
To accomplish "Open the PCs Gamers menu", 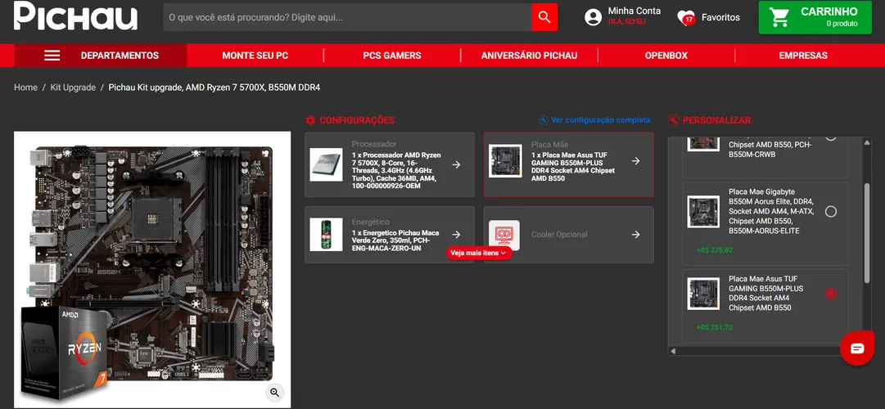I will pos(391,56).
